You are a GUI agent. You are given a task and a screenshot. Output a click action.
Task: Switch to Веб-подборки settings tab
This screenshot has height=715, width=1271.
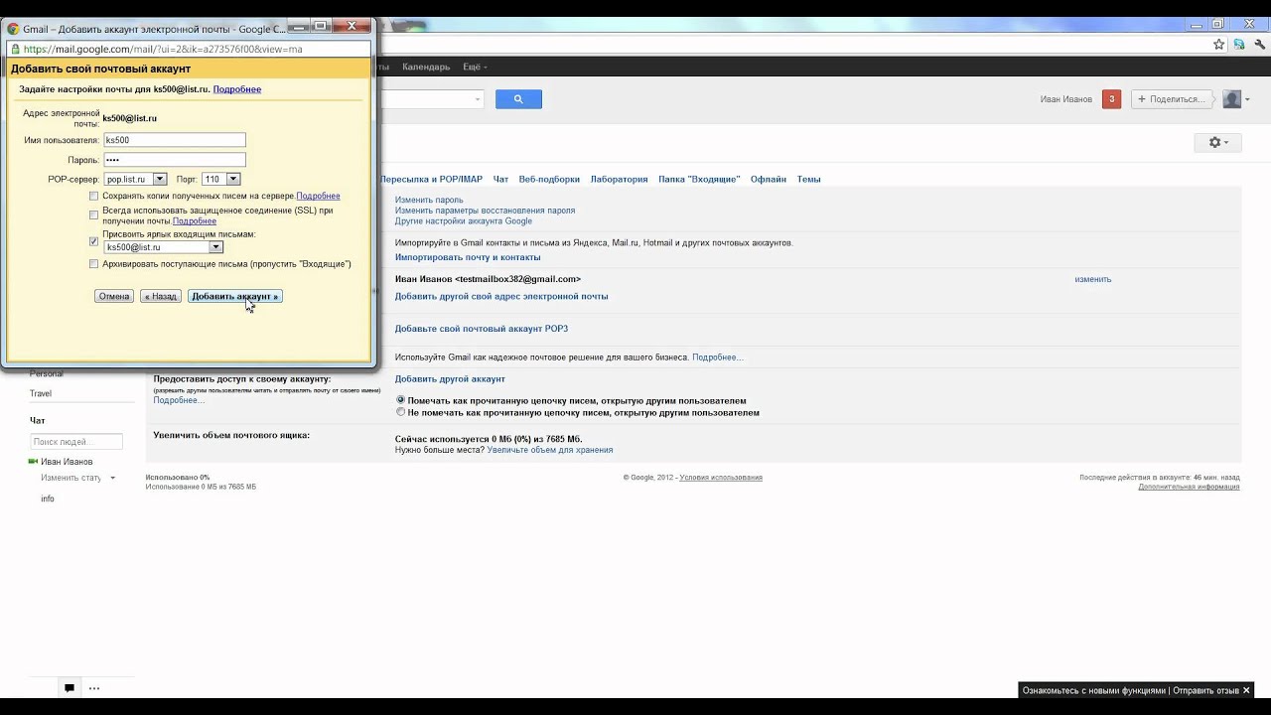[549, 180]
